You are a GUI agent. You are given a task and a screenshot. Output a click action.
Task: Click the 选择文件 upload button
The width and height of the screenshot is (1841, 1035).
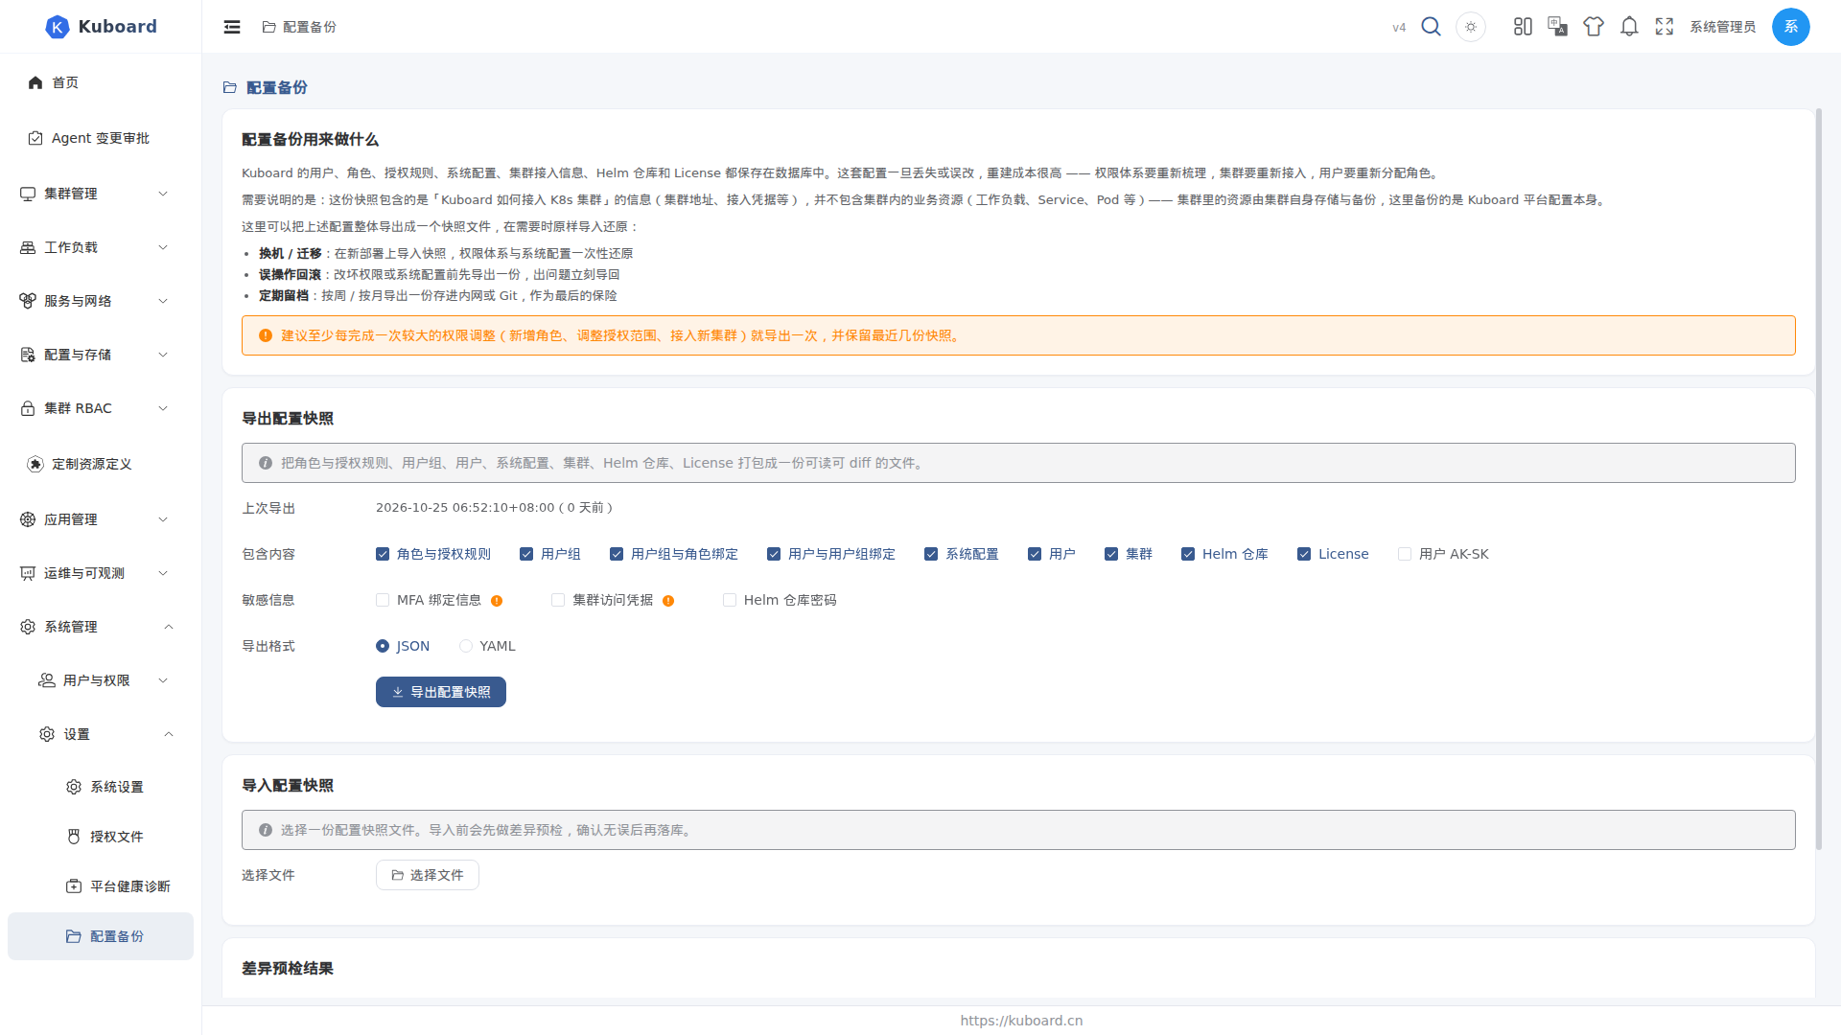(x=428, y=875)
